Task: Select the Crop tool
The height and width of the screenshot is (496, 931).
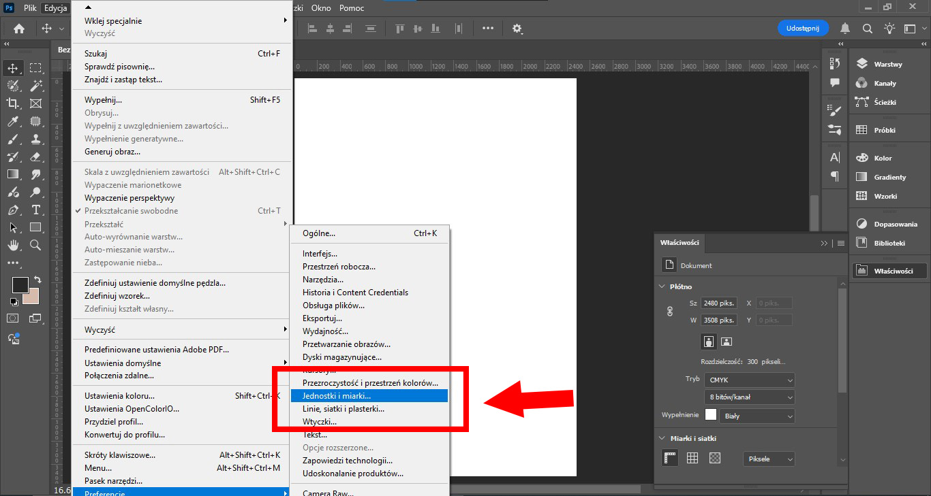Action: [13, 103]
